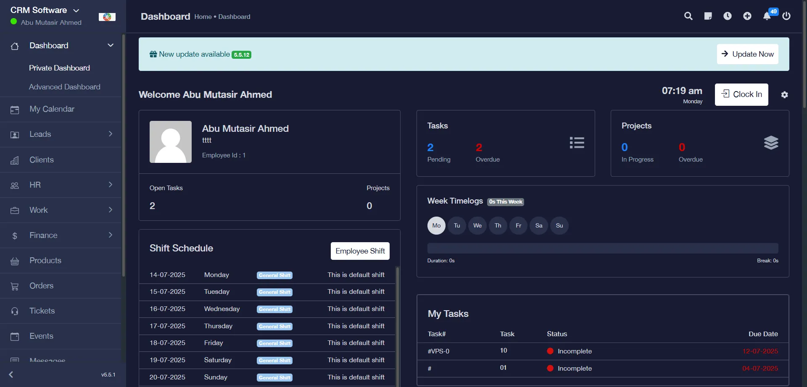Click the Clock In button

click(x=741, y=94)
